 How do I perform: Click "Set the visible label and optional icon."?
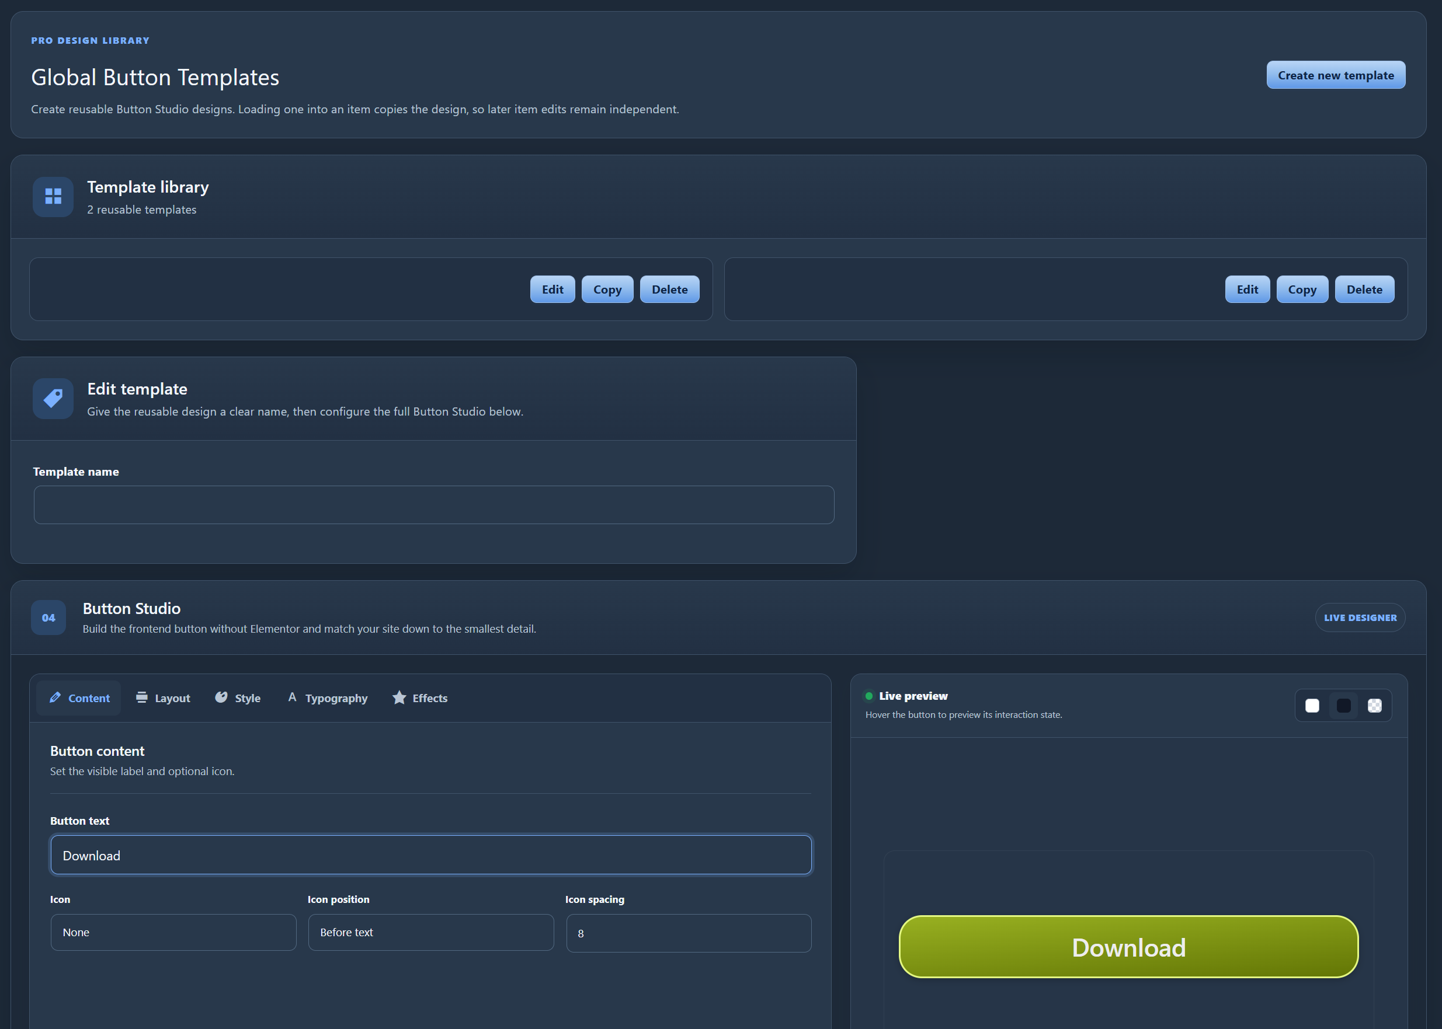(x=142, y=772)
